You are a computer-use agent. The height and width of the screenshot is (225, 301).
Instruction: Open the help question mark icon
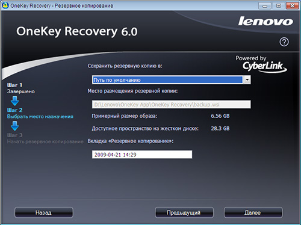284,42
